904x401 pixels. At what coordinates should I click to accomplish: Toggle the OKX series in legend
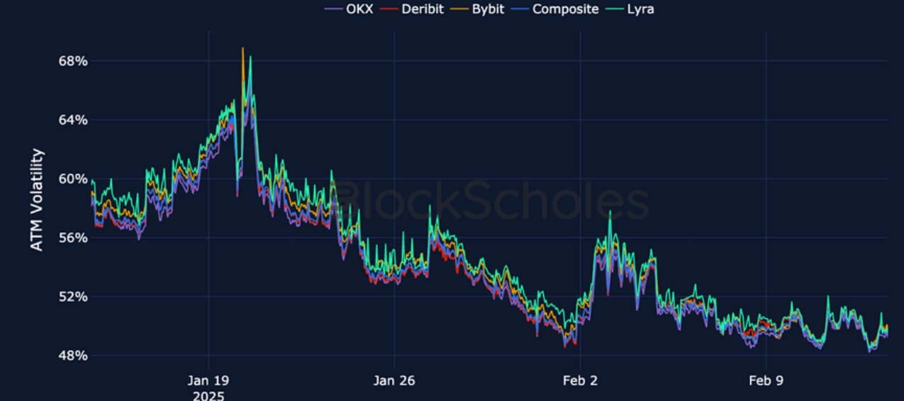[x=359, y=9]
